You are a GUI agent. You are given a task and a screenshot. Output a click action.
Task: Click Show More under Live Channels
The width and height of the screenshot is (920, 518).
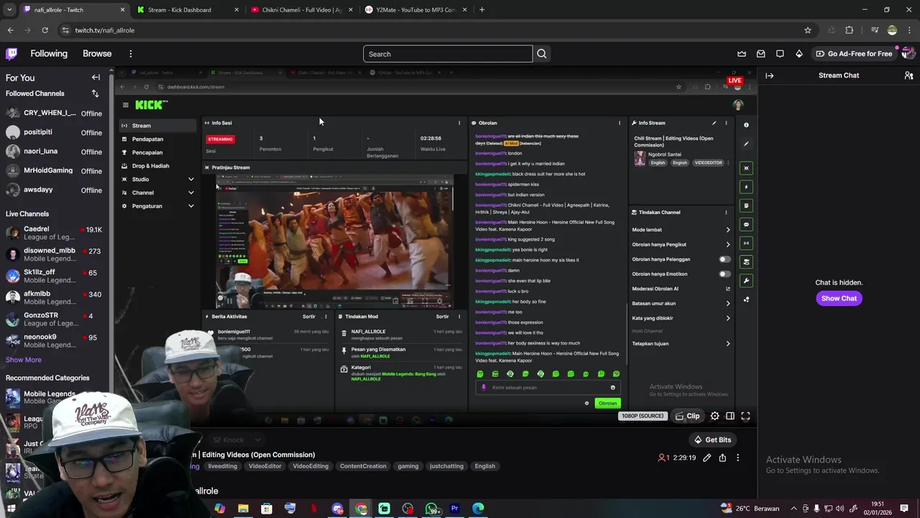(x=24, y=360)
